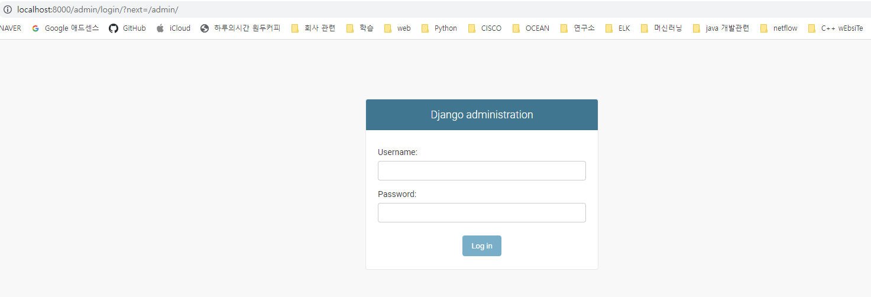Click the folder icon beside Python
Screen dimensions: 871x297
(425, 28)
